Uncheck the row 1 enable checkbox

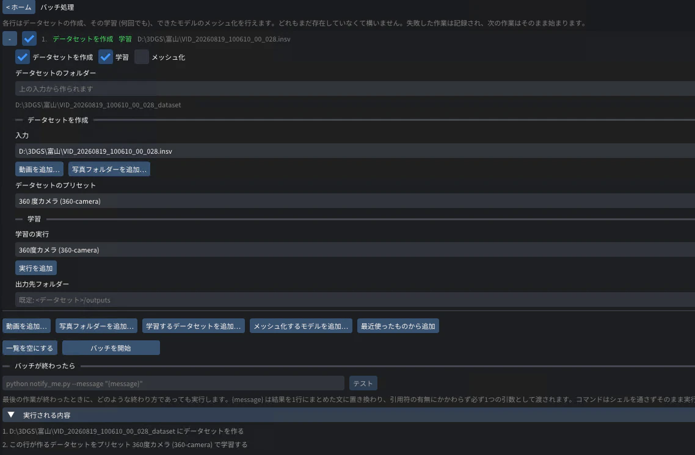point(29,39)
